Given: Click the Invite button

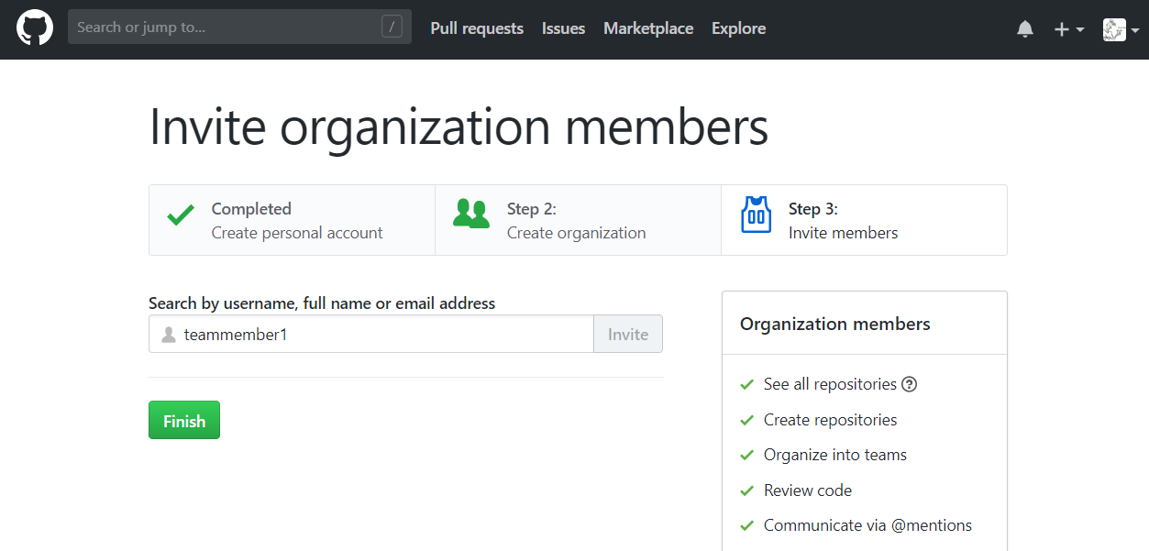Looking at the screenshot, I should point(628,335).
